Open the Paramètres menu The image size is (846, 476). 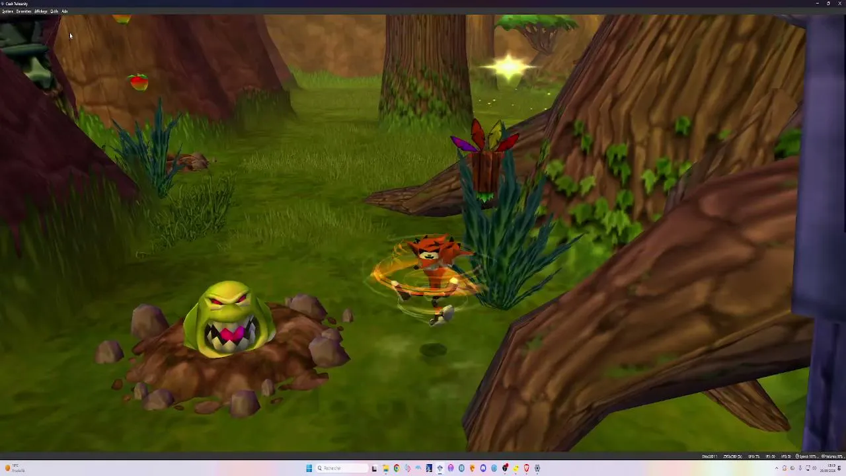click(24, 11)
